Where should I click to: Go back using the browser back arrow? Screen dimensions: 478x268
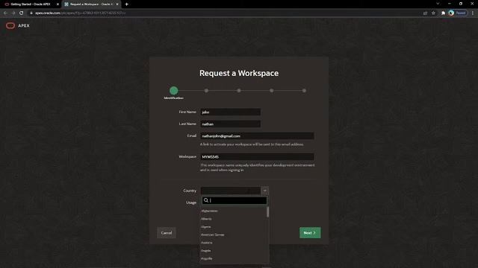pyautogui.click(x=5, y=13)
